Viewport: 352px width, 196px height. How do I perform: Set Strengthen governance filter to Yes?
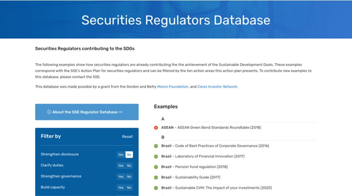pyautogui.click(x=121, y=176)
